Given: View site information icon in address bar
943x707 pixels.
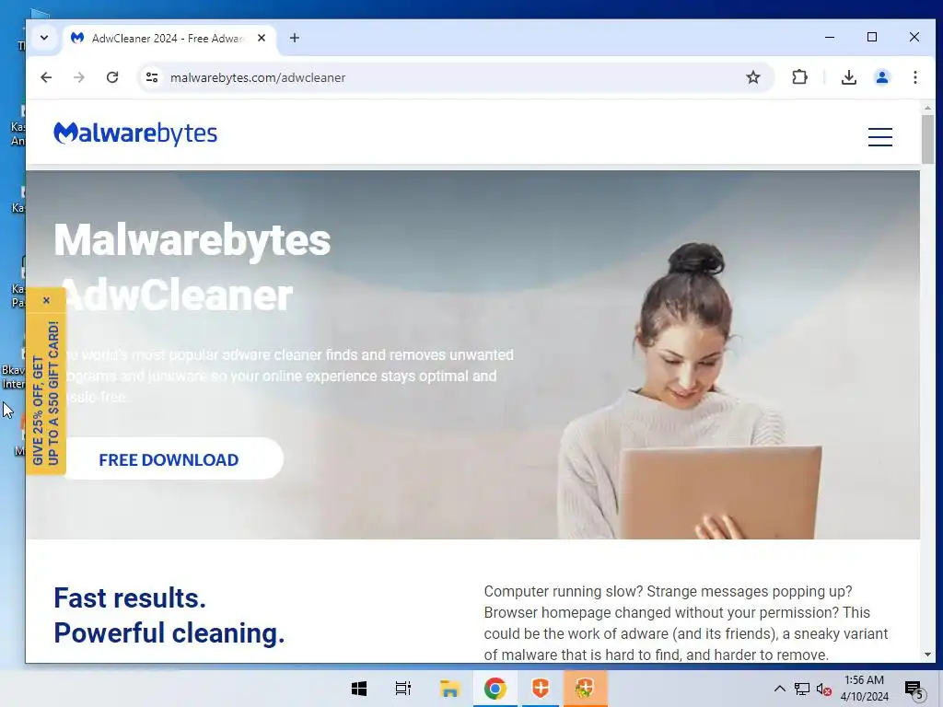Looking at the screenshot, I should click(x=152, y=77).
